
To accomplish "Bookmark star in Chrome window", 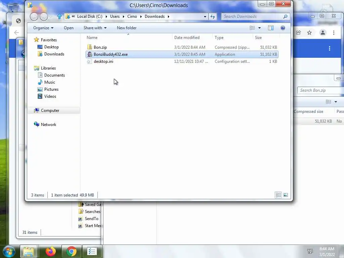I will pyautogui.click(x=309, y=33).
